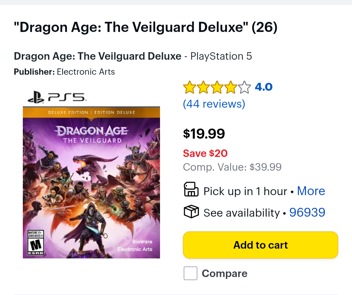
Task: Click the empty fifth rating star
Action: pos(244,88)
